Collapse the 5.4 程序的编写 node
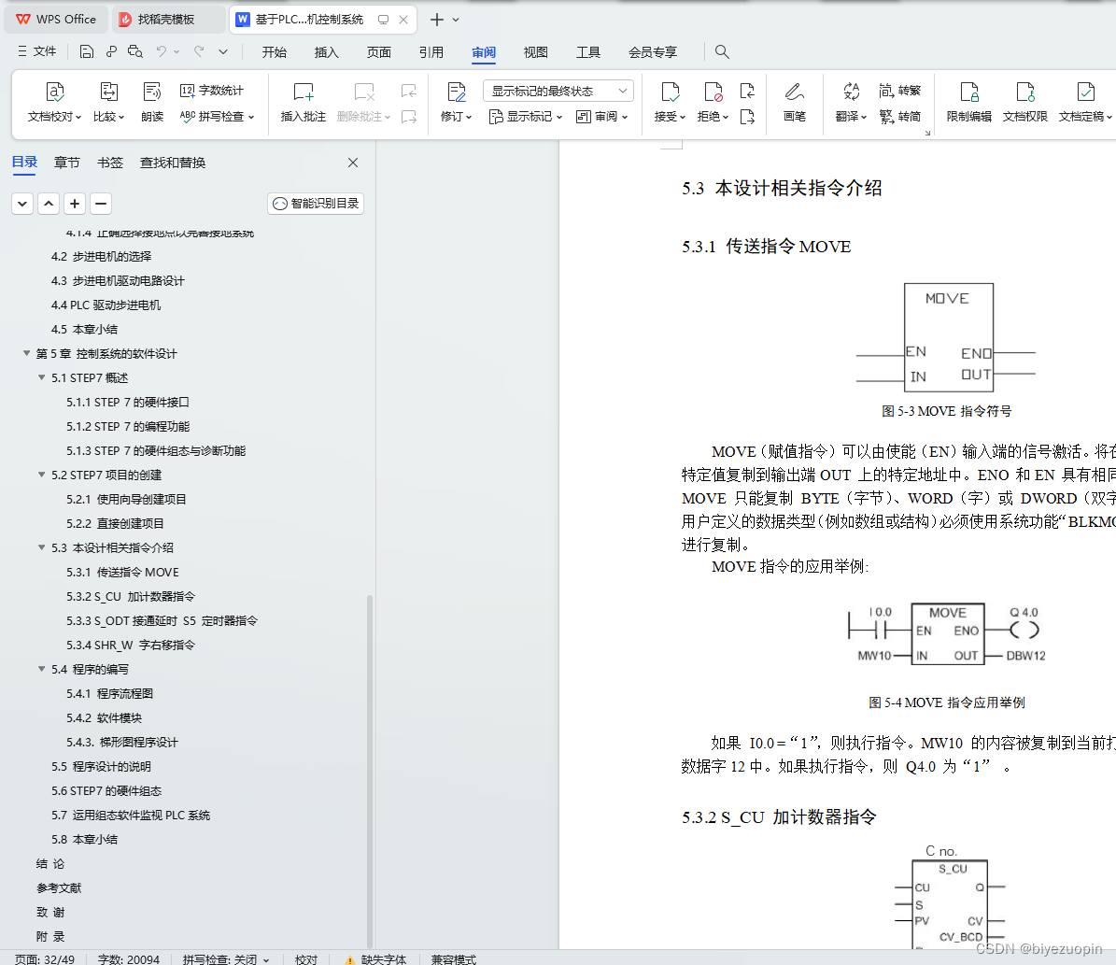The height and width of the screenshot is (965, 1116). click(41, 669)
